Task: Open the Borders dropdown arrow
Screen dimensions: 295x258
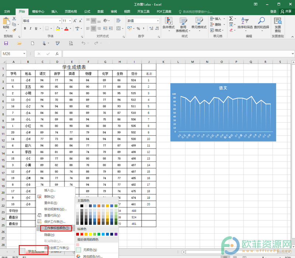Action: click(51, 29)
